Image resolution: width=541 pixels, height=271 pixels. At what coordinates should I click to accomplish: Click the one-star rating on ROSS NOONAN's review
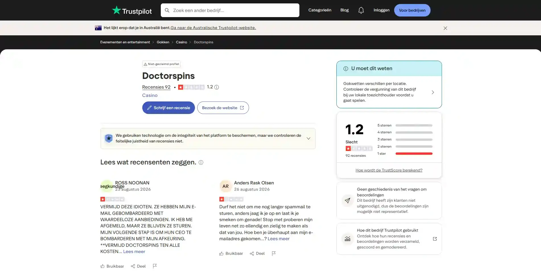[112, 199]
